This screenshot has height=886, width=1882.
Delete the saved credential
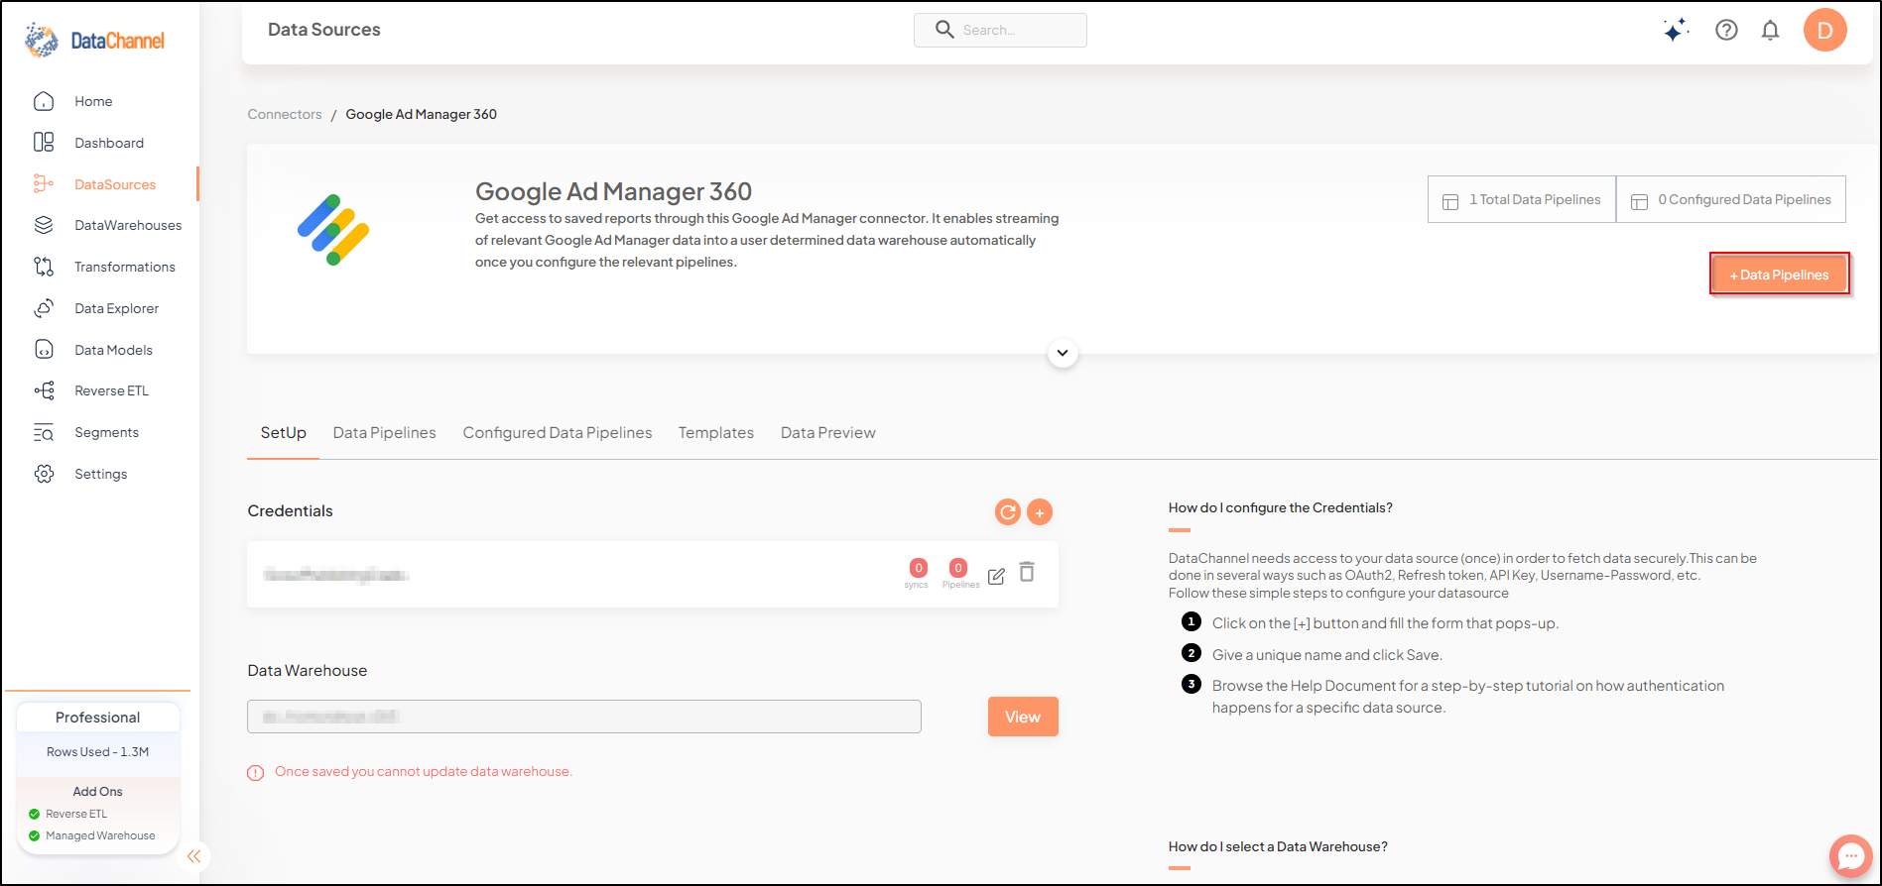click(1027, 572)
